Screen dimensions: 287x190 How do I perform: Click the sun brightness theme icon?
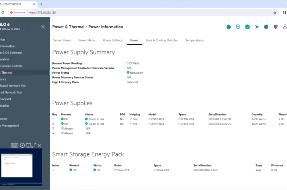tap(257, 27)
